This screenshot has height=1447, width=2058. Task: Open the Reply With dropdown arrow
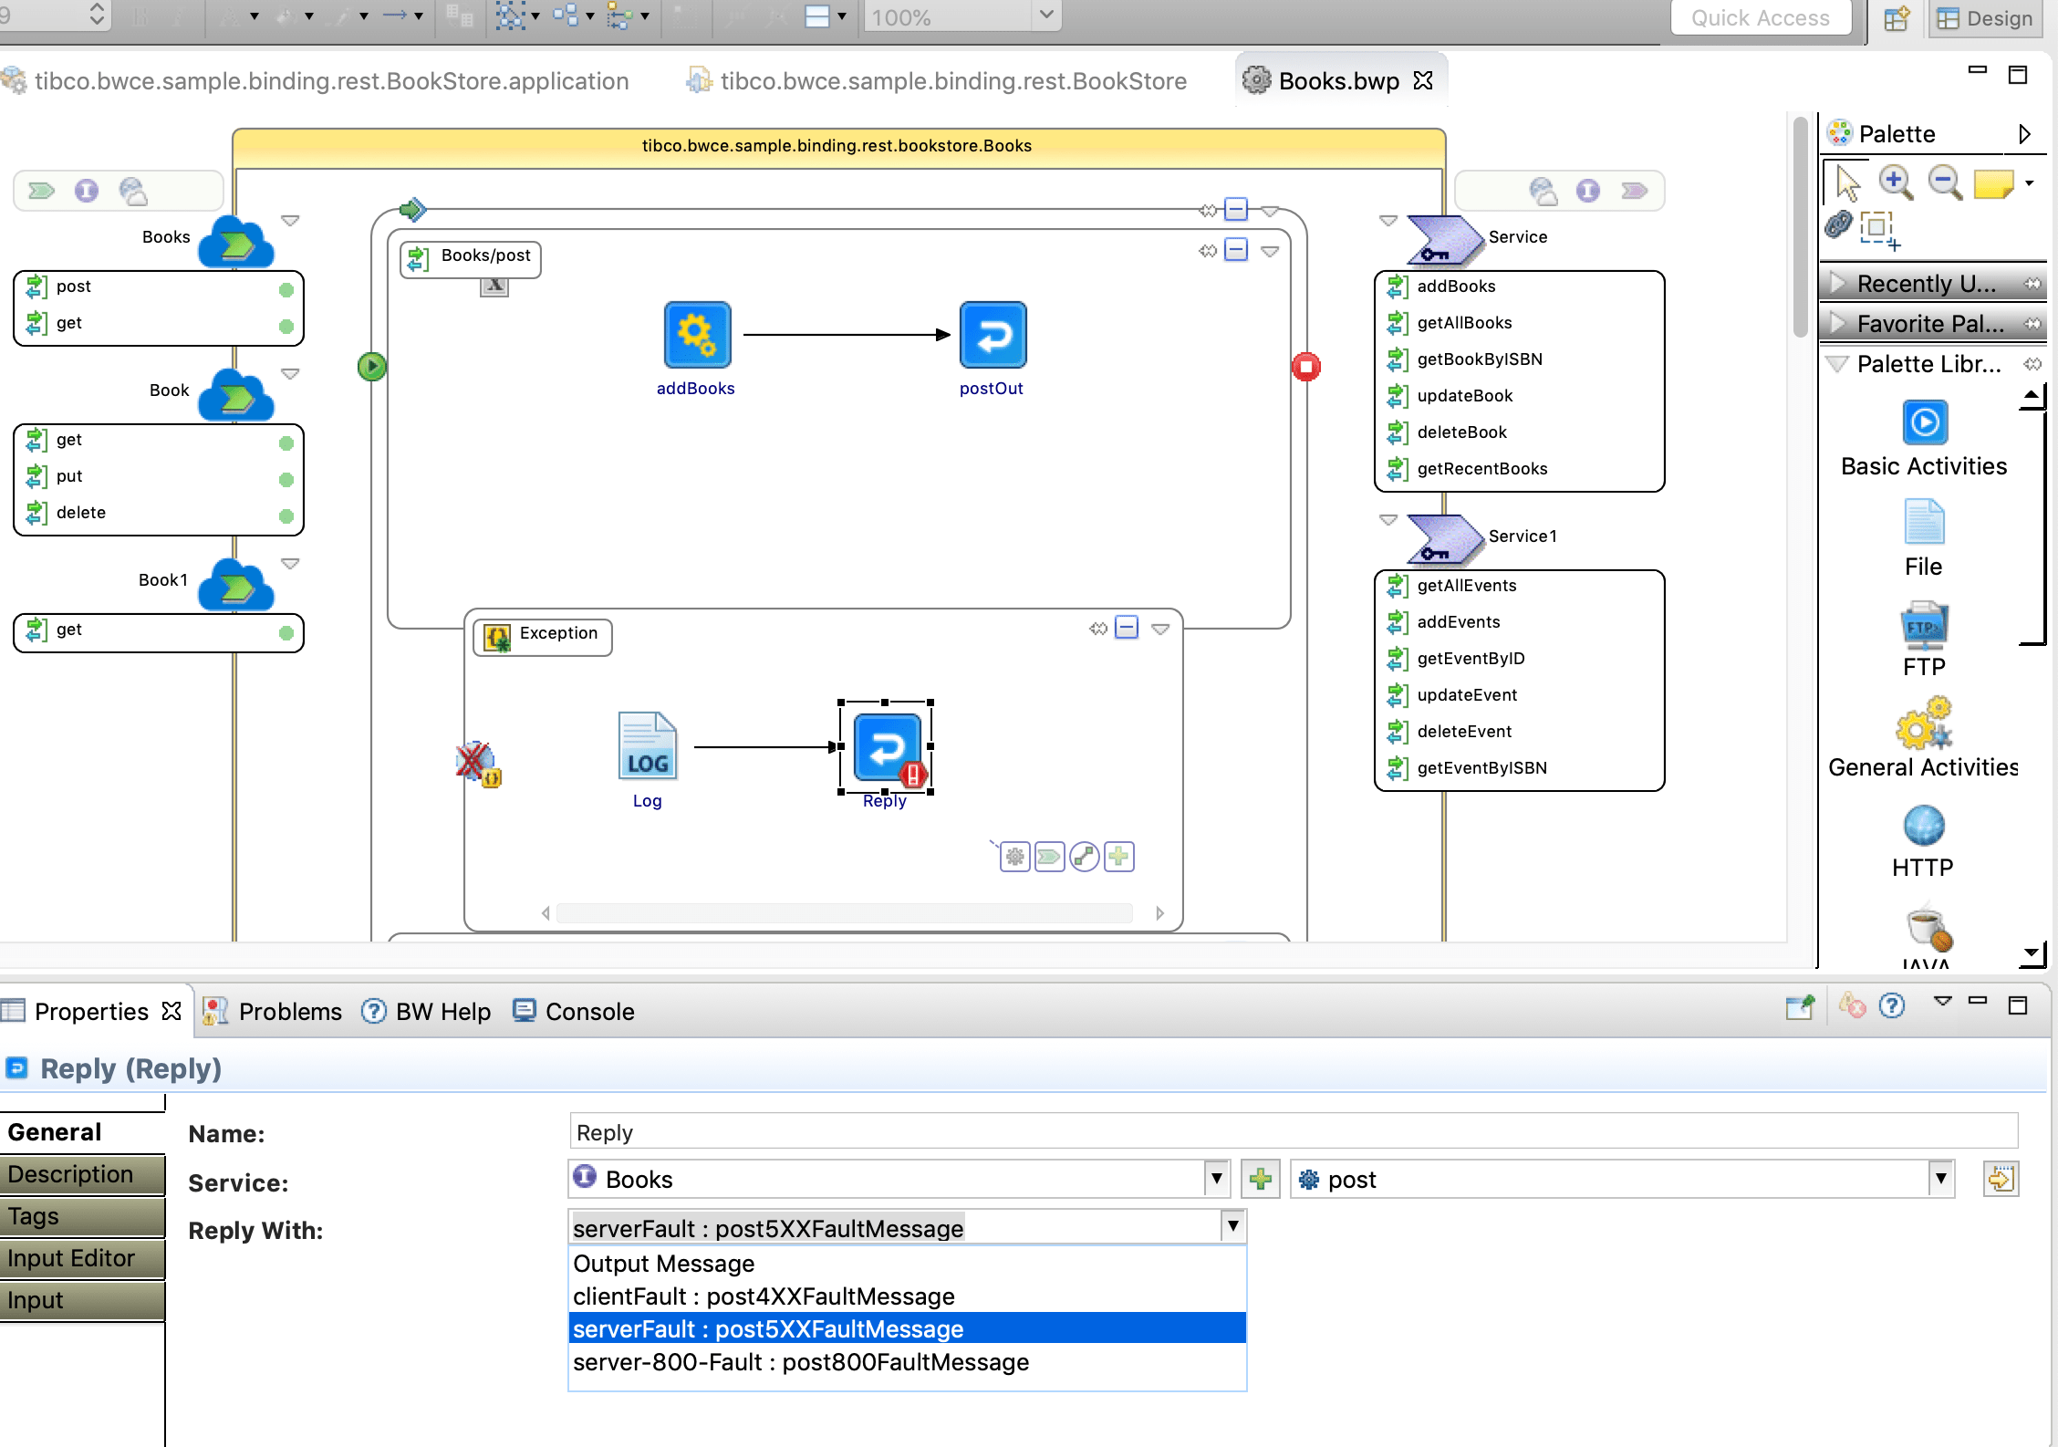click(1232, 1226)
